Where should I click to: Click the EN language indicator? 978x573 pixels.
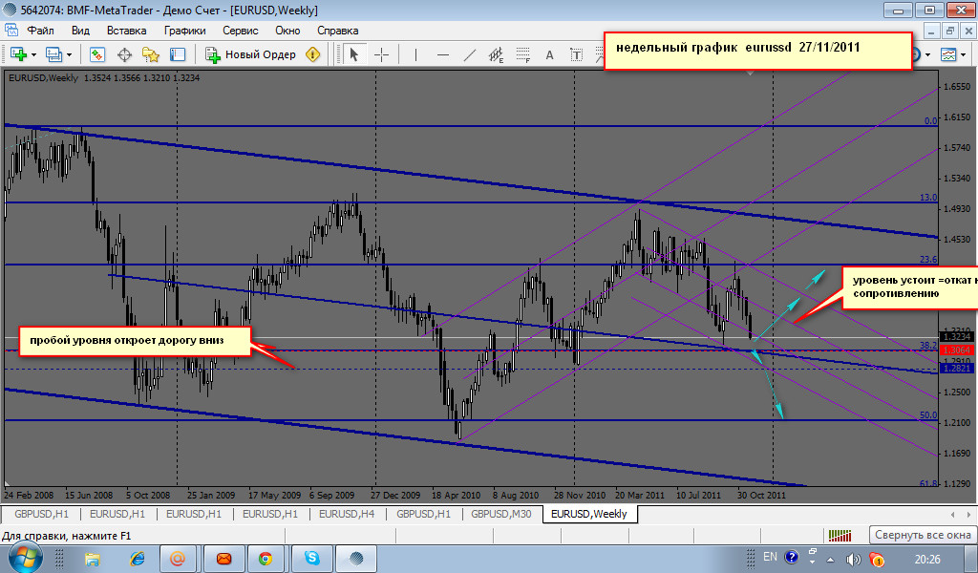[771, 557]
